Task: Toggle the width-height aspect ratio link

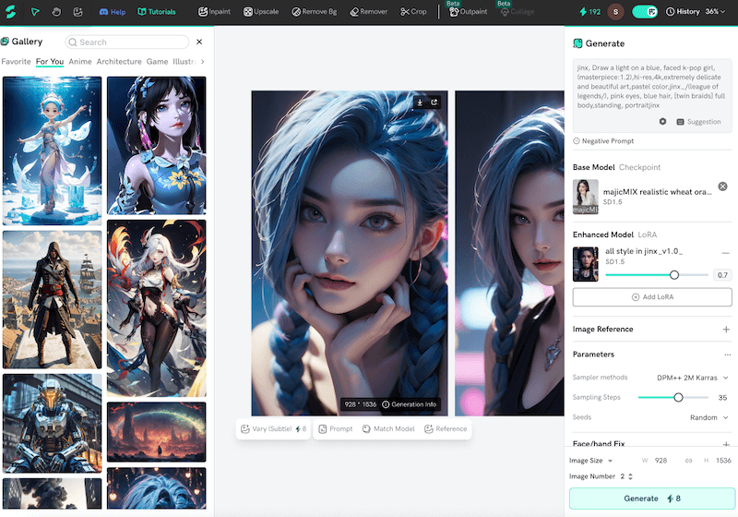Action: point(688,460)
